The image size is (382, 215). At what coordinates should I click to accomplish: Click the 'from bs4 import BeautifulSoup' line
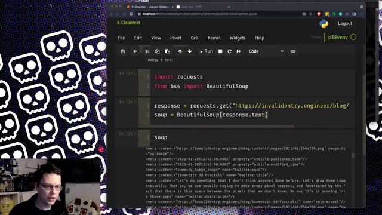pos(201,86)
